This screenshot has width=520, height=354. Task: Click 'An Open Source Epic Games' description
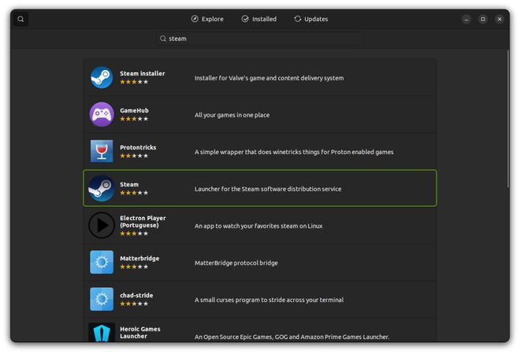coord(292,337)
